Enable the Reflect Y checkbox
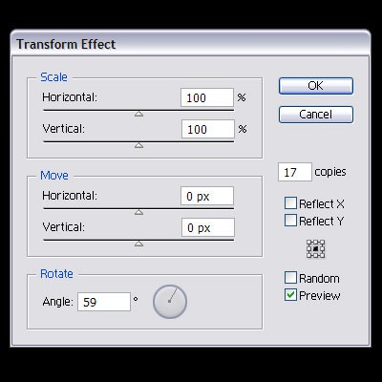This screenshot has width=382, height=382. tap(290, 221)
